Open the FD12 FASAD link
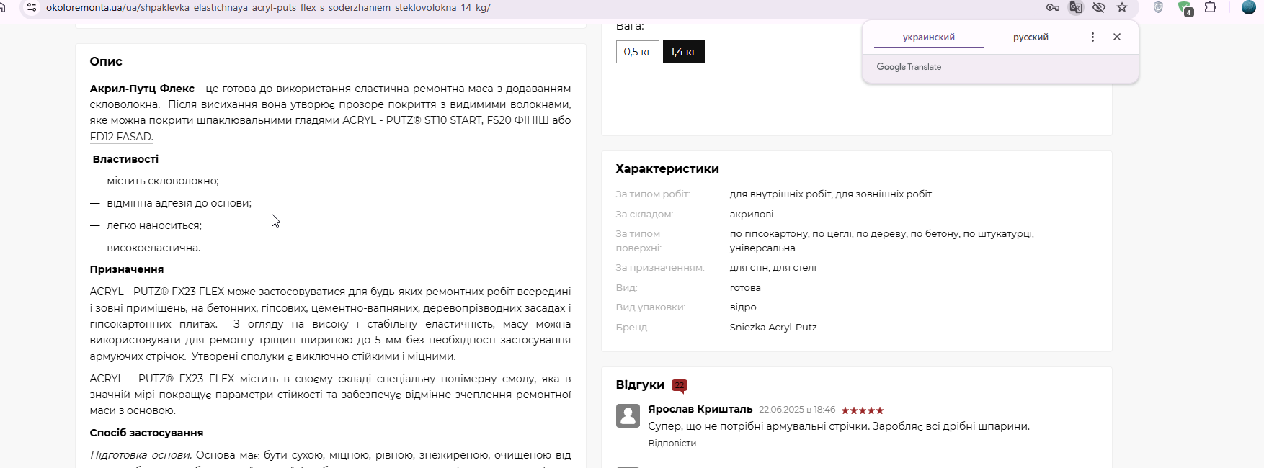The height and width of the screenshot is (468, 1264). pos(120,137)
